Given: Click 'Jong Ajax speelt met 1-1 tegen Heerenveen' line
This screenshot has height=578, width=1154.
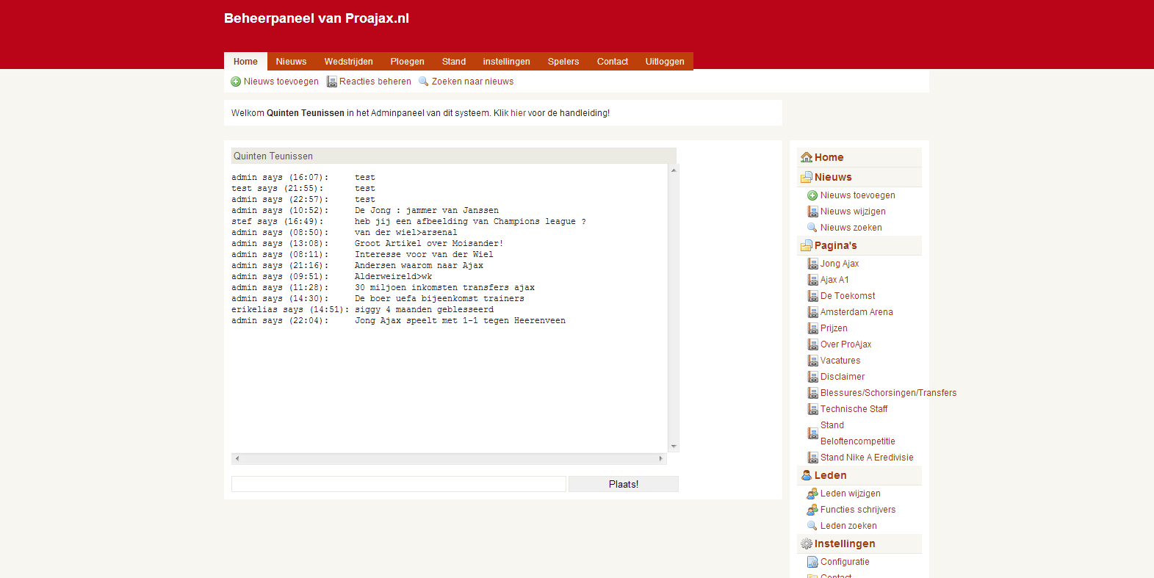Looking at the screenshot, I should tap(460, 321).
